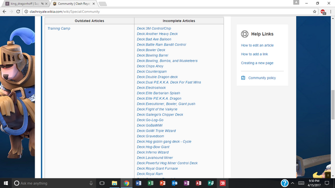Open PowerPoint from the taskbar
The width and height of the screenshot is (335, 188).
tap(163, 183)
